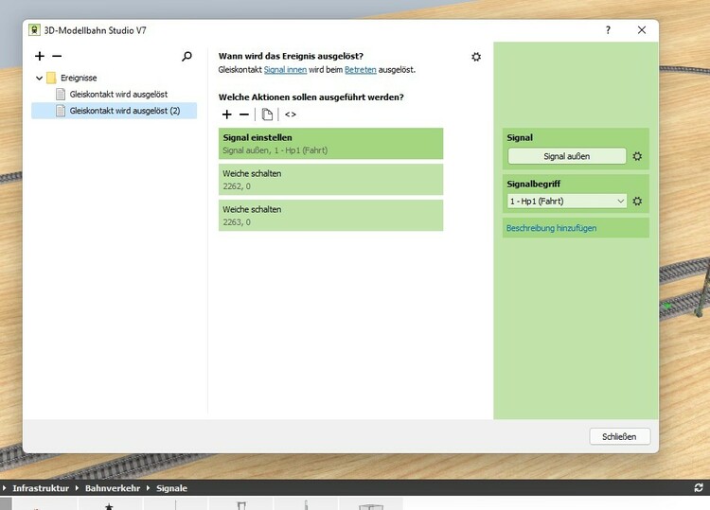Click the Schließen button
Image resolution: width=710 pixels, height=510 pixels.
point(619,437)
